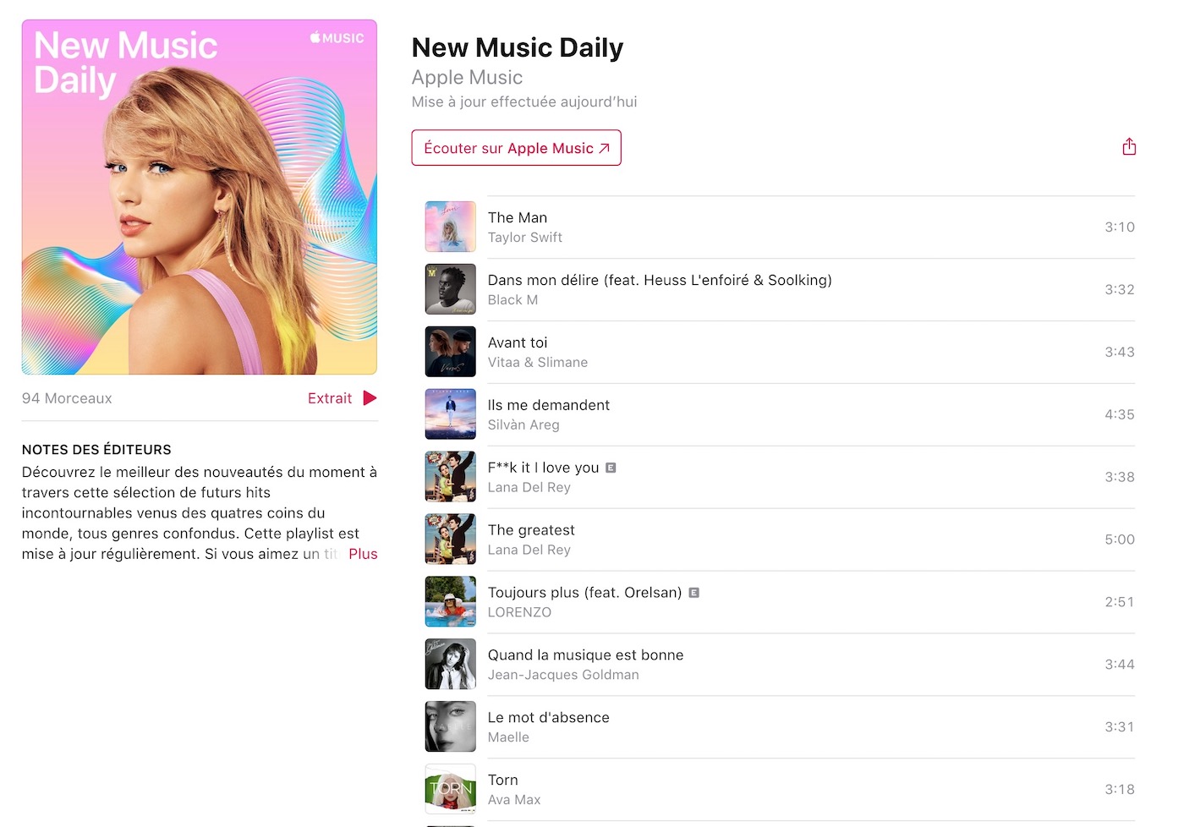Click the share icon at top right

pyautogui.click(x=1129, y=146)
